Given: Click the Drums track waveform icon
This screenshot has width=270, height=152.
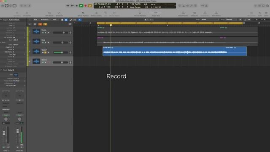Looking at the screenshot, I should click(x=36, y=32).
